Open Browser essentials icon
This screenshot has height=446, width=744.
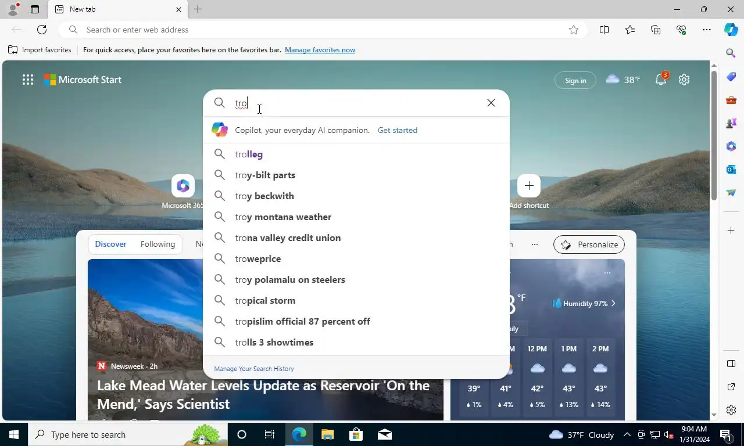pos(681,30)
